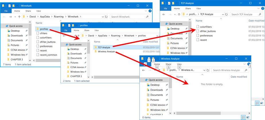The height and width of the screenshot is (120, 265).
Task: Click Properties quick-access icon in Wireshark title bar
Action: click(9, 6)
